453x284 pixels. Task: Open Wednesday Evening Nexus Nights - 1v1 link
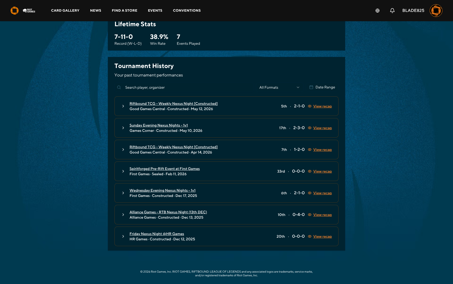click(x=162, y=190)
